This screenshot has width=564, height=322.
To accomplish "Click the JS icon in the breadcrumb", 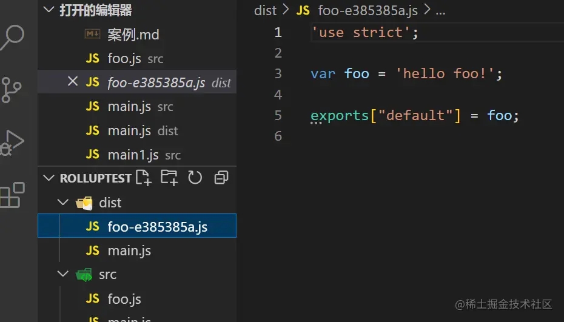I will pyautogui.click(x=303, y=10).
